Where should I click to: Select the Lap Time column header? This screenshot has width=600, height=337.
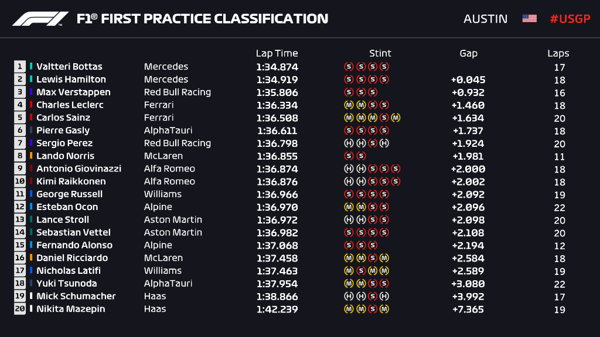[x=277, y=53]
